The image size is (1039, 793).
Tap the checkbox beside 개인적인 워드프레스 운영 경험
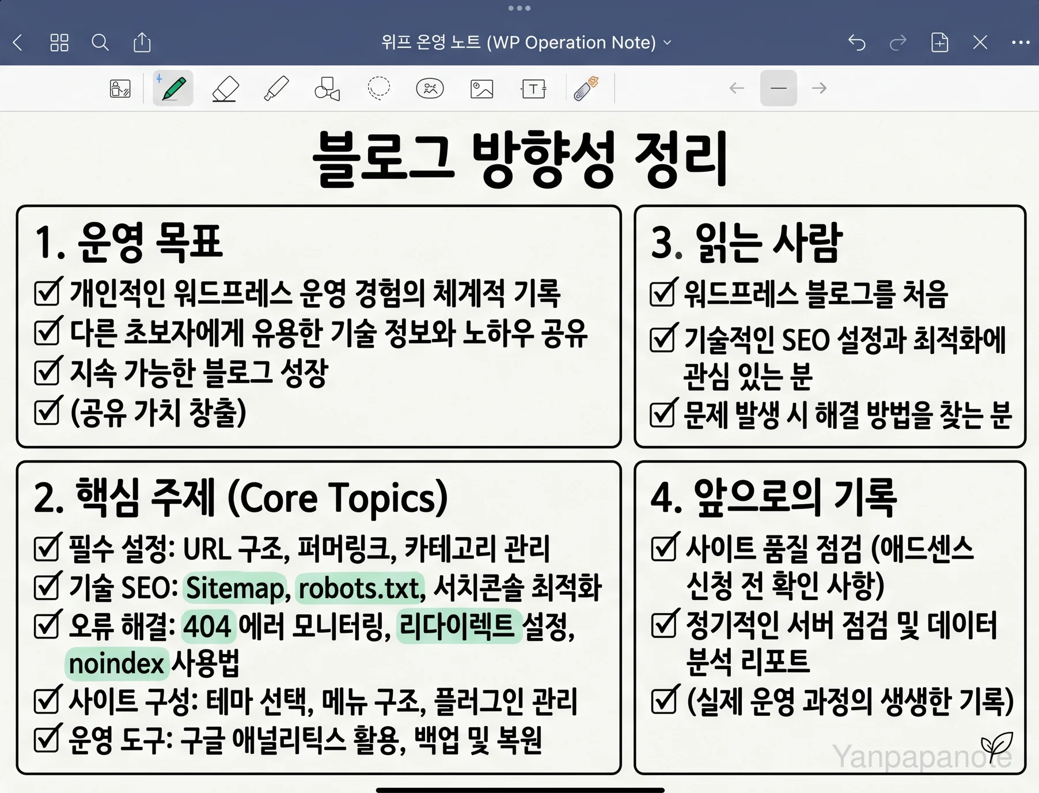(x=47, y=292)
